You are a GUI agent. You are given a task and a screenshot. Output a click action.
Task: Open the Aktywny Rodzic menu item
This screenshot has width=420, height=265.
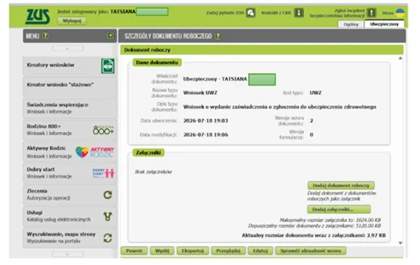(70, 152)
